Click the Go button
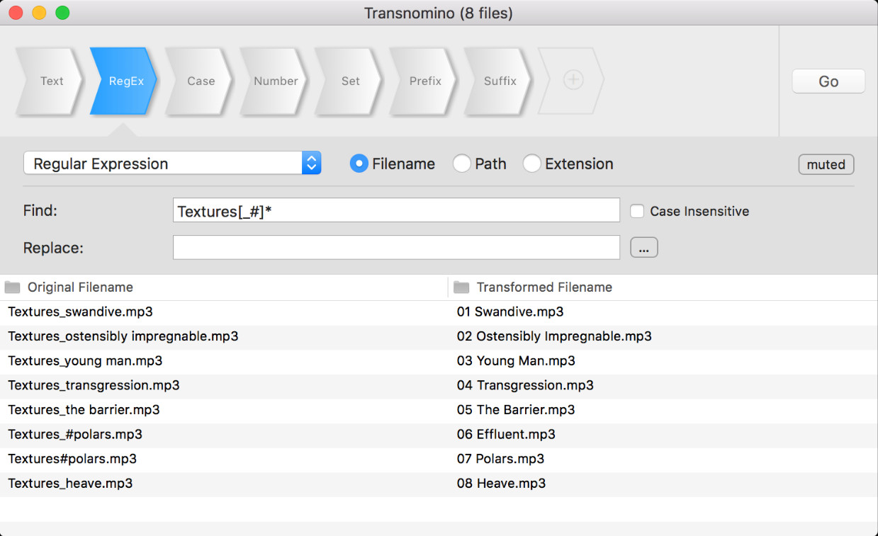878x536 pixels. (x=828, y=81)
